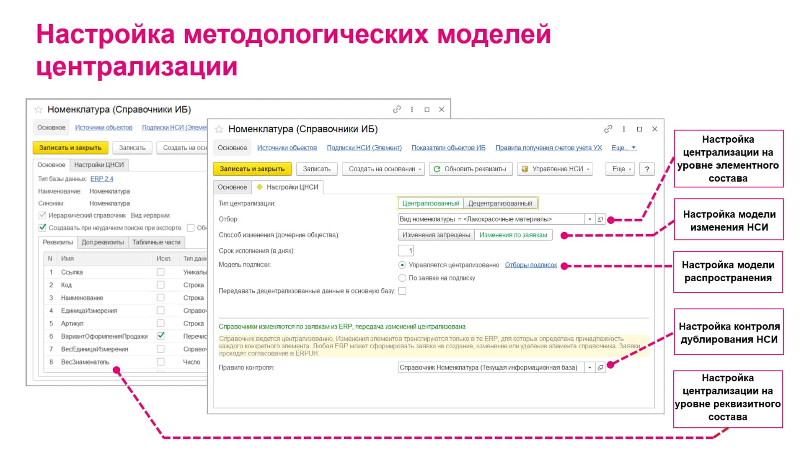Select Централизованный type option
The height and width of the screenshot is (452, 804).
click(431, 203)
